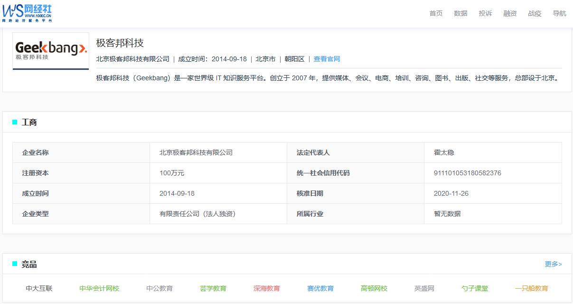
Task: Expand competitors via 更多> link
Action: (x=553, y=264)
